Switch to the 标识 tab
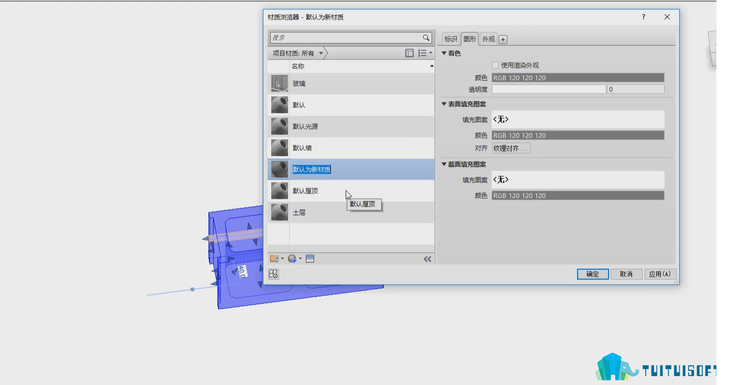 [451, 39]
